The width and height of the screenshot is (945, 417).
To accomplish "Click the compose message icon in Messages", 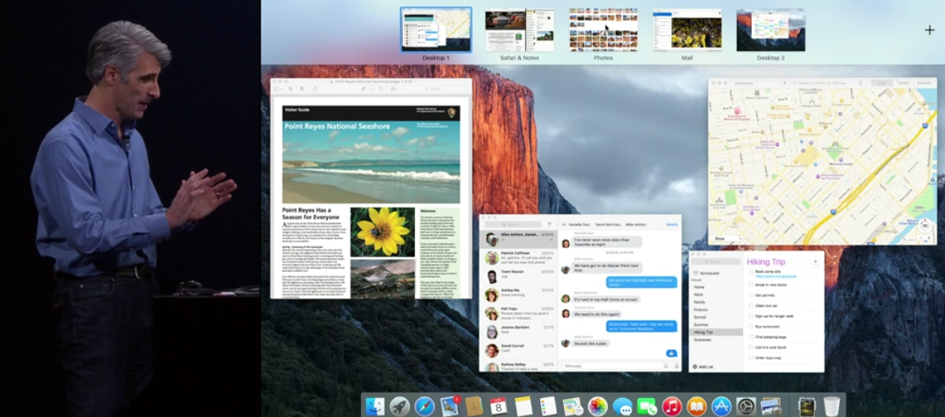I will pyautogui.click(x=549, y=224).
